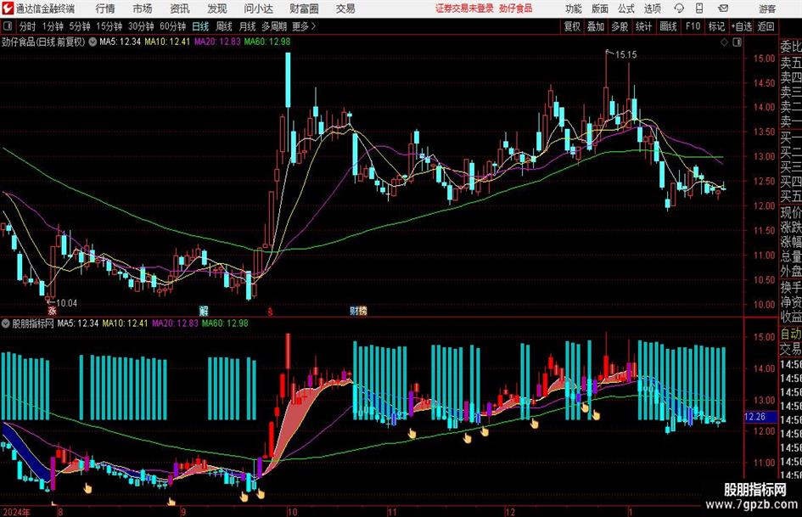Open the 行情 menu
This screenshot has width=802, height=517.
tap(105, 8)
